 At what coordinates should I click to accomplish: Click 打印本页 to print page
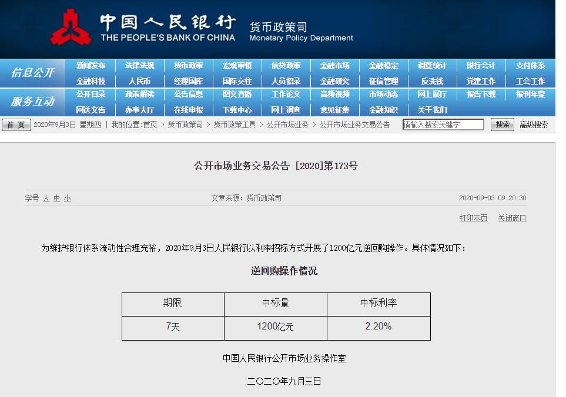(x=473, y=218)
